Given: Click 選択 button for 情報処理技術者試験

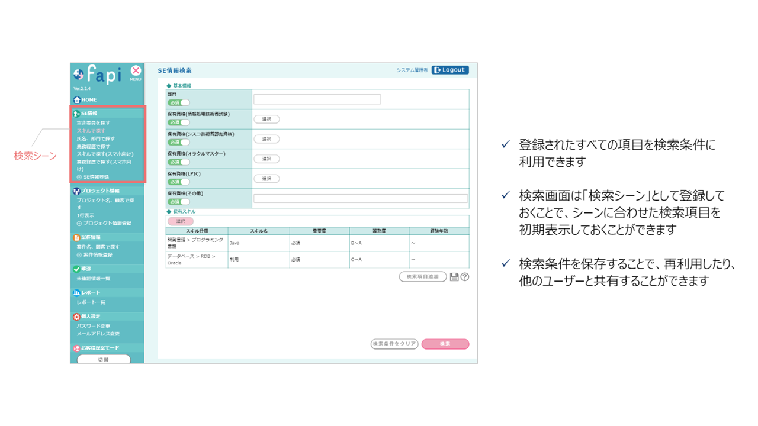Looking at the screenshot, I should pyautogui.click(x=266, y=120).
